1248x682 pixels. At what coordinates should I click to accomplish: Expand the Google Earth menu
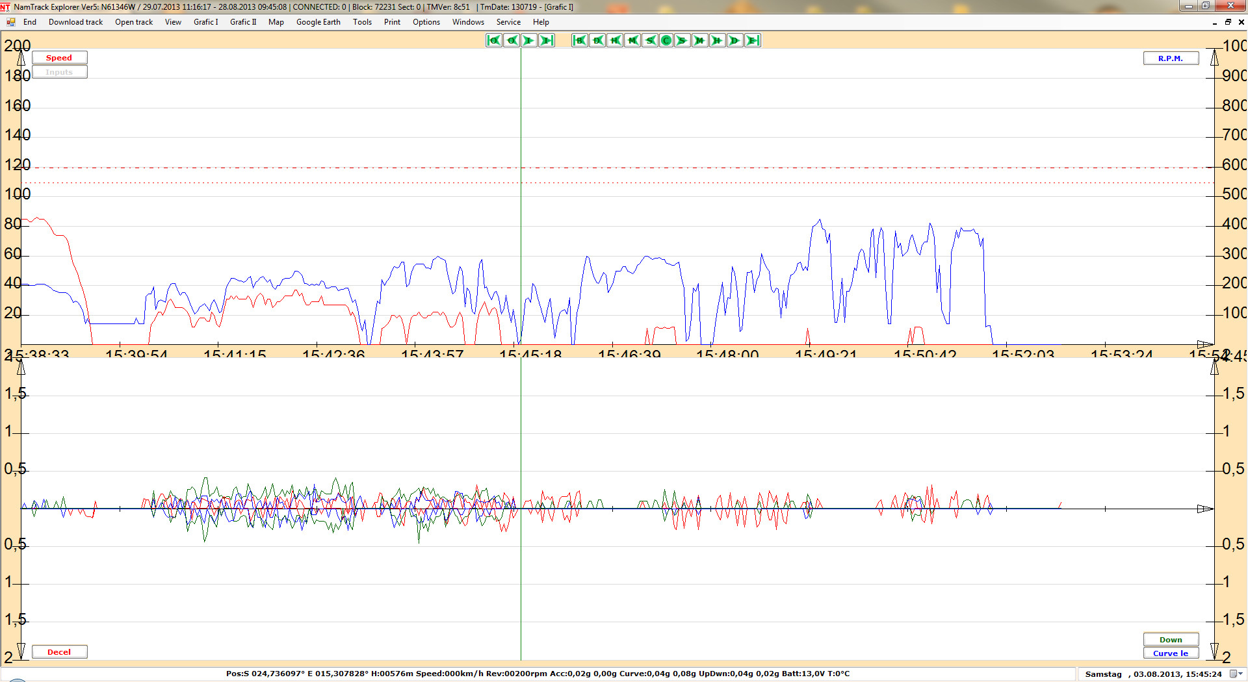coord(318,22)
